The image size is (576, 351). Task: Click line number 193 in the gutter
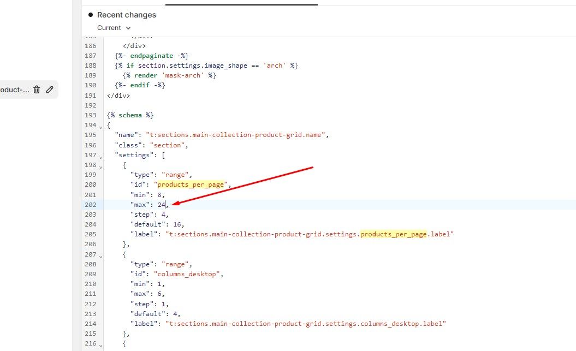[91, 115]
